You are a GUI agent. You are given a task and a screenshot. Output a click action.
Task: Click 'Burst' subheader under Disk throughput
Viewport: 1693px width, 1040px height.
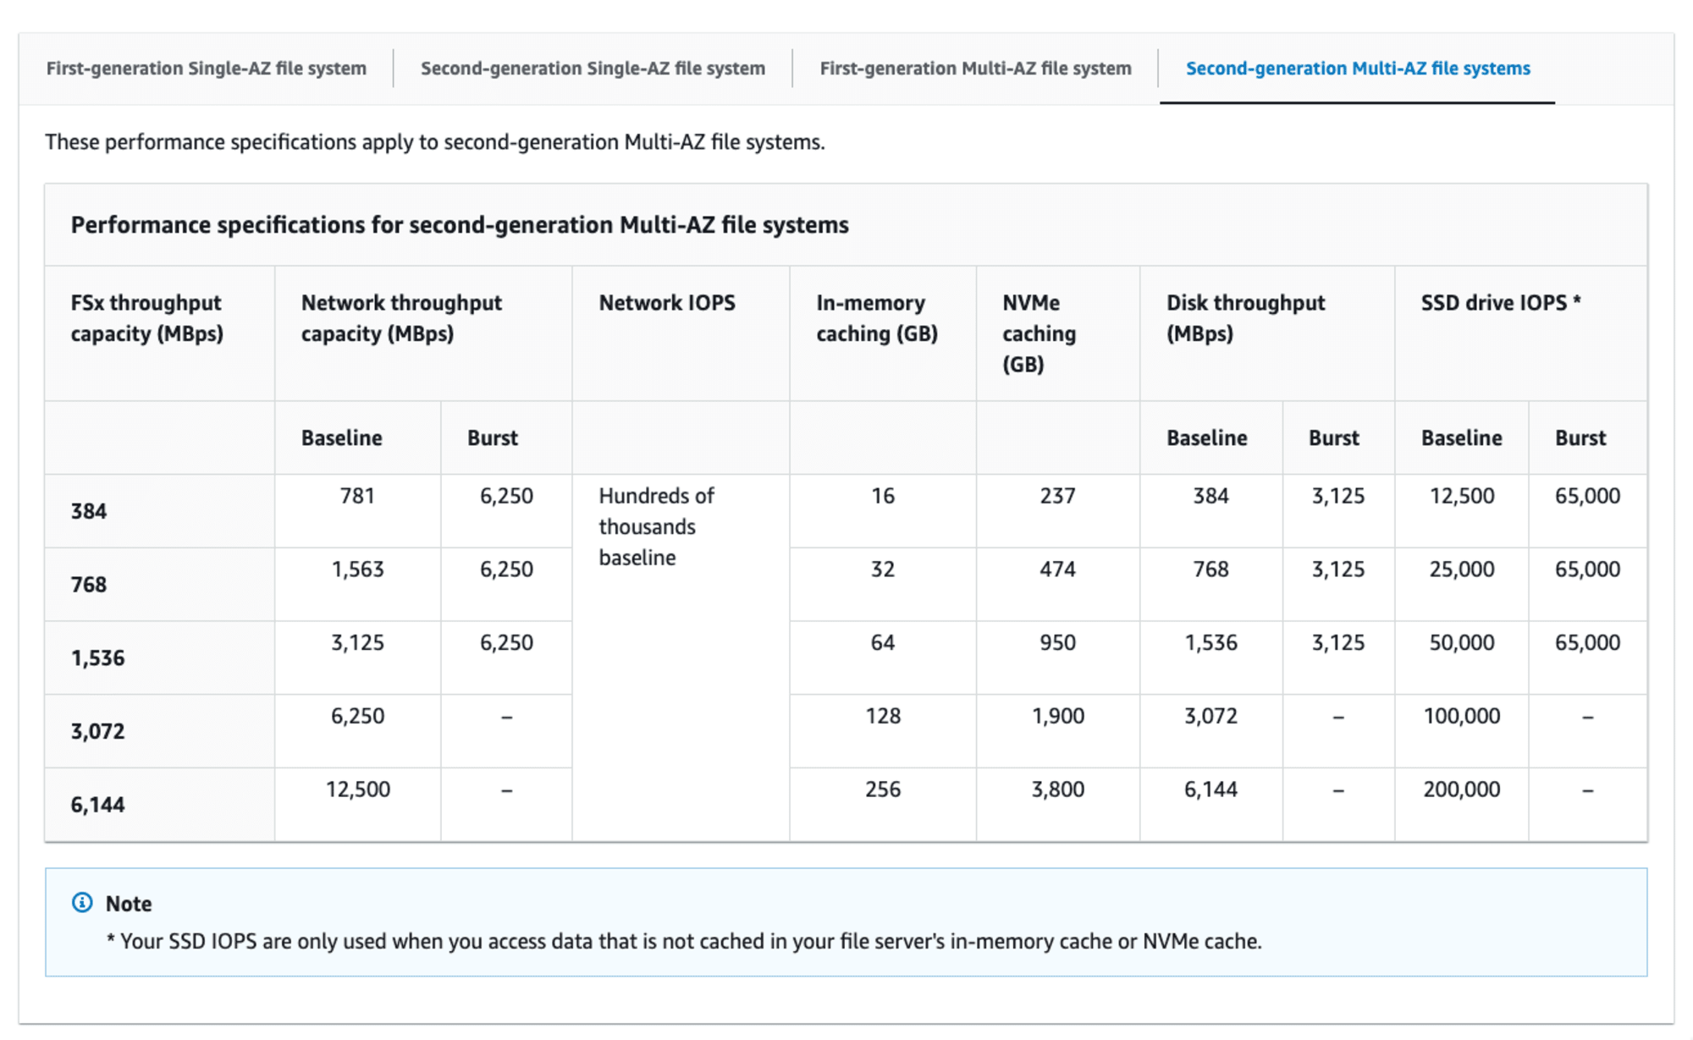tap(1333, 438)
